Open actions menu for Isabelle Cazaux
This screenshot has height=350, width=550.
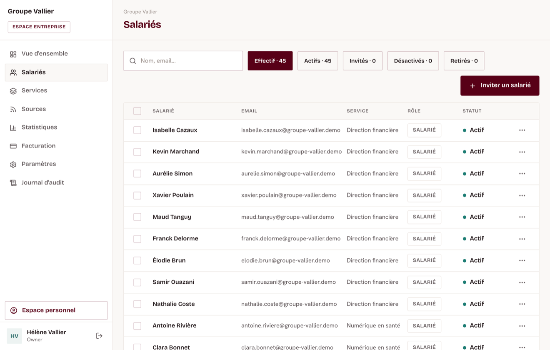[x=522, y=130]
